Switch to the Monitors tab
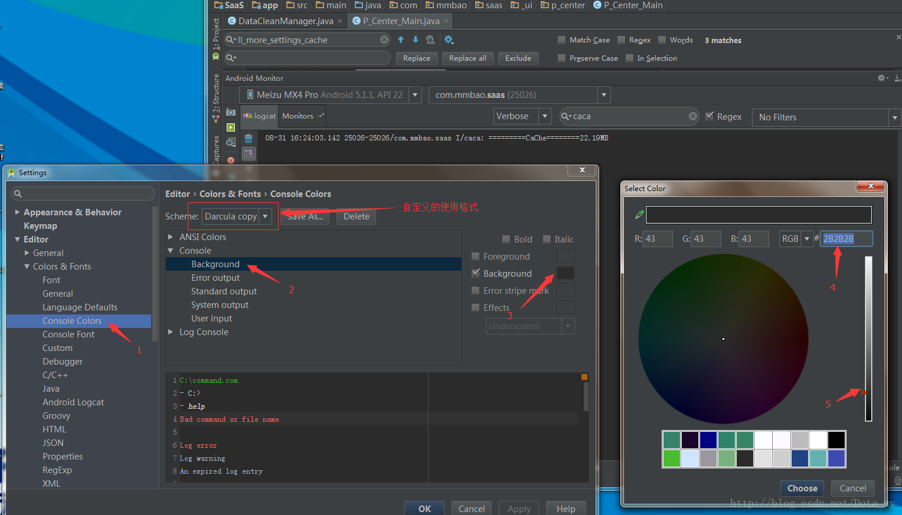 tap(303, 116)
